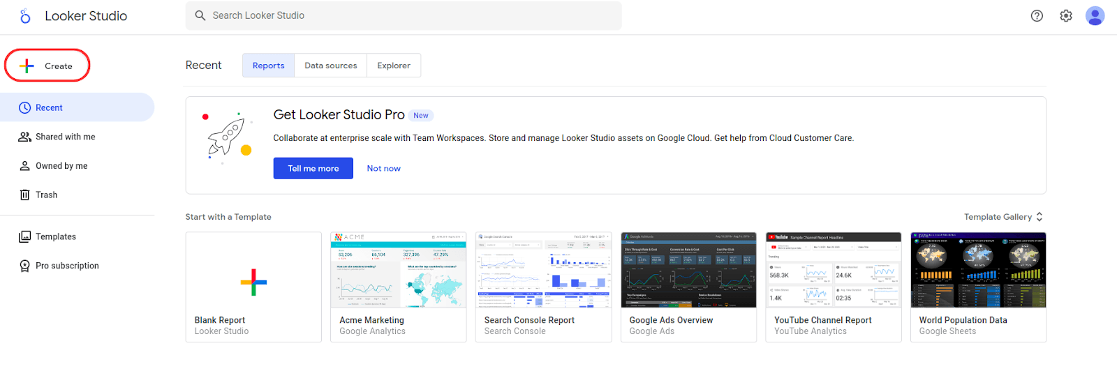Open the Templates section in sidebar
The width and height of the screenshot is (1117, 371).
[56, 237]
